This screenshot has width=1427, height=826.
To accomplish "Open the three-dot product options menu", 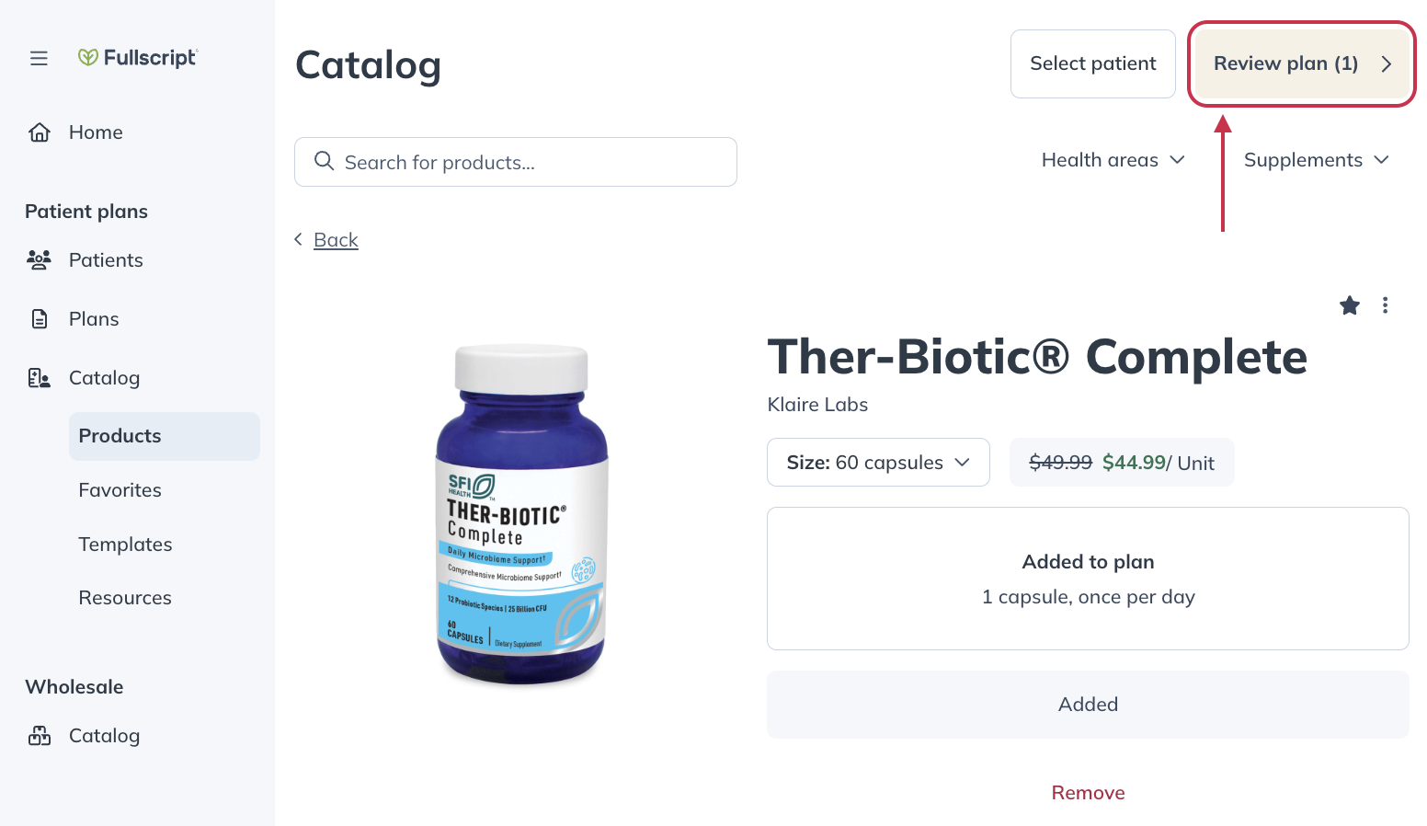I will [1385, 305].
